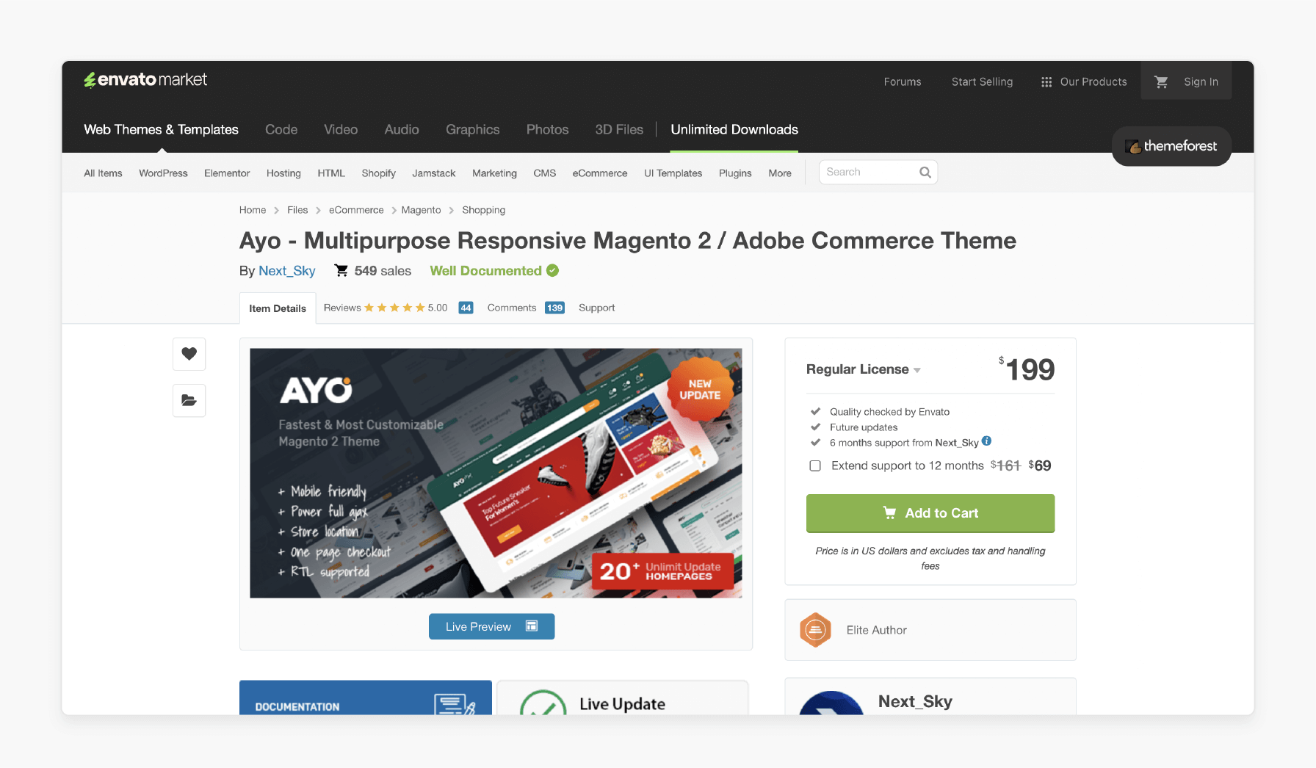This screenshot has height=768, width=1316.
Task: Select the UI Templates category
Action: coord(673,173)
